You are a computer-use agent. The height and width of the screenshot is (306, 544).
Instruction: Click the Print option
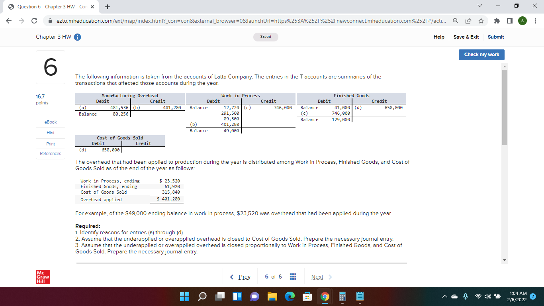click(51, 143)
